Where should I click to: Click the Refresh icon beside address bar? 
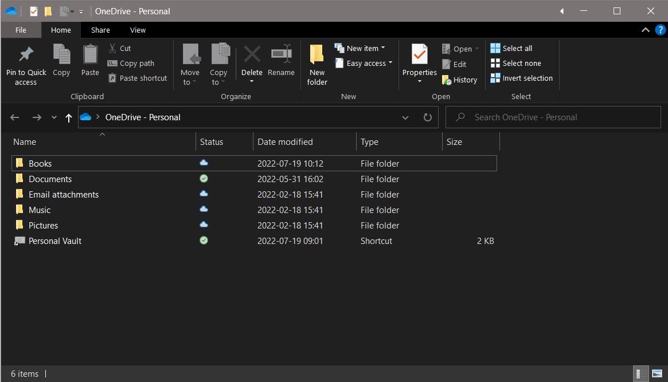pos(427,117)
